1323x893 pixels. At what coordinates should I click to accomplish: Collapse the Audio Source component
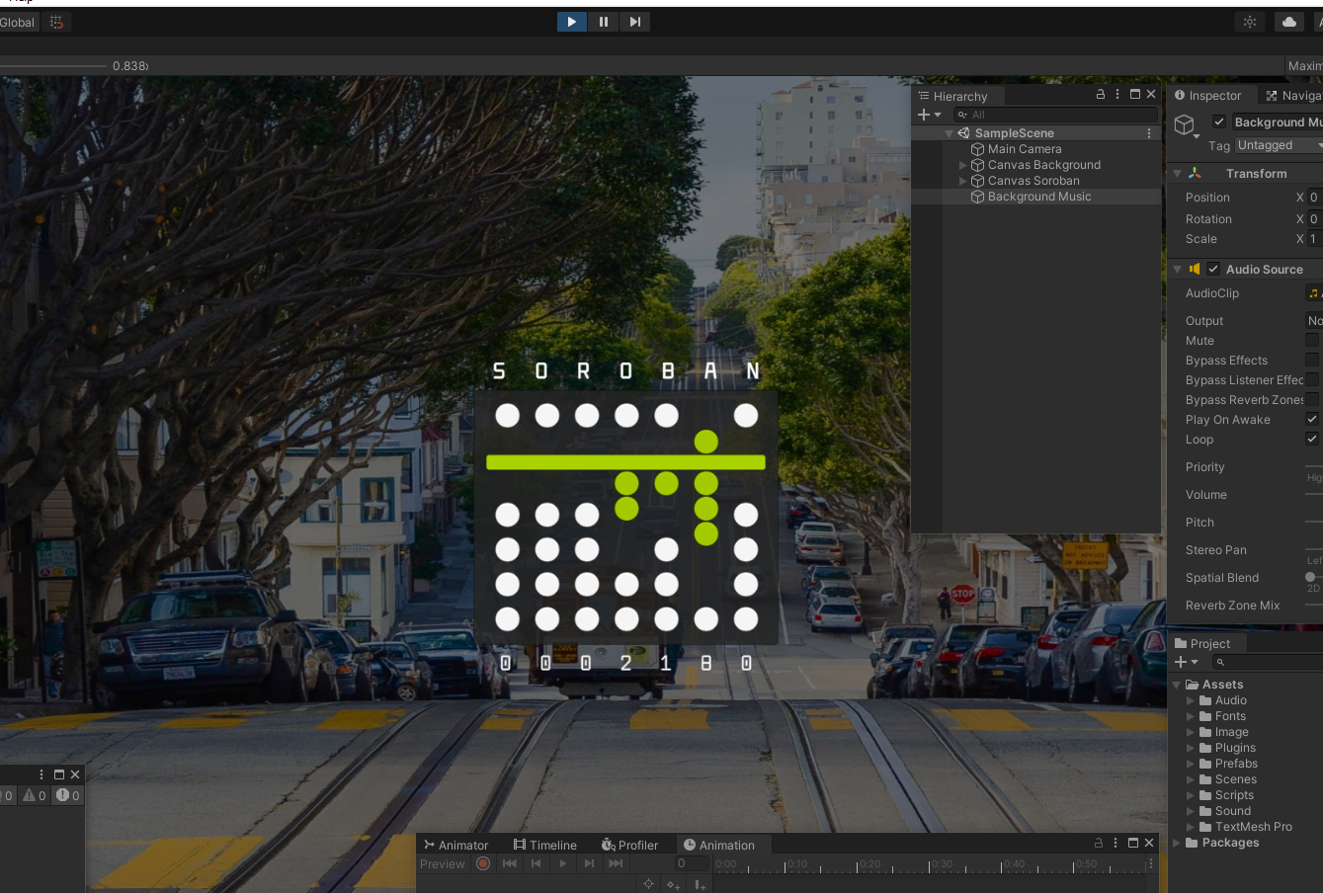pos(1178,270)
